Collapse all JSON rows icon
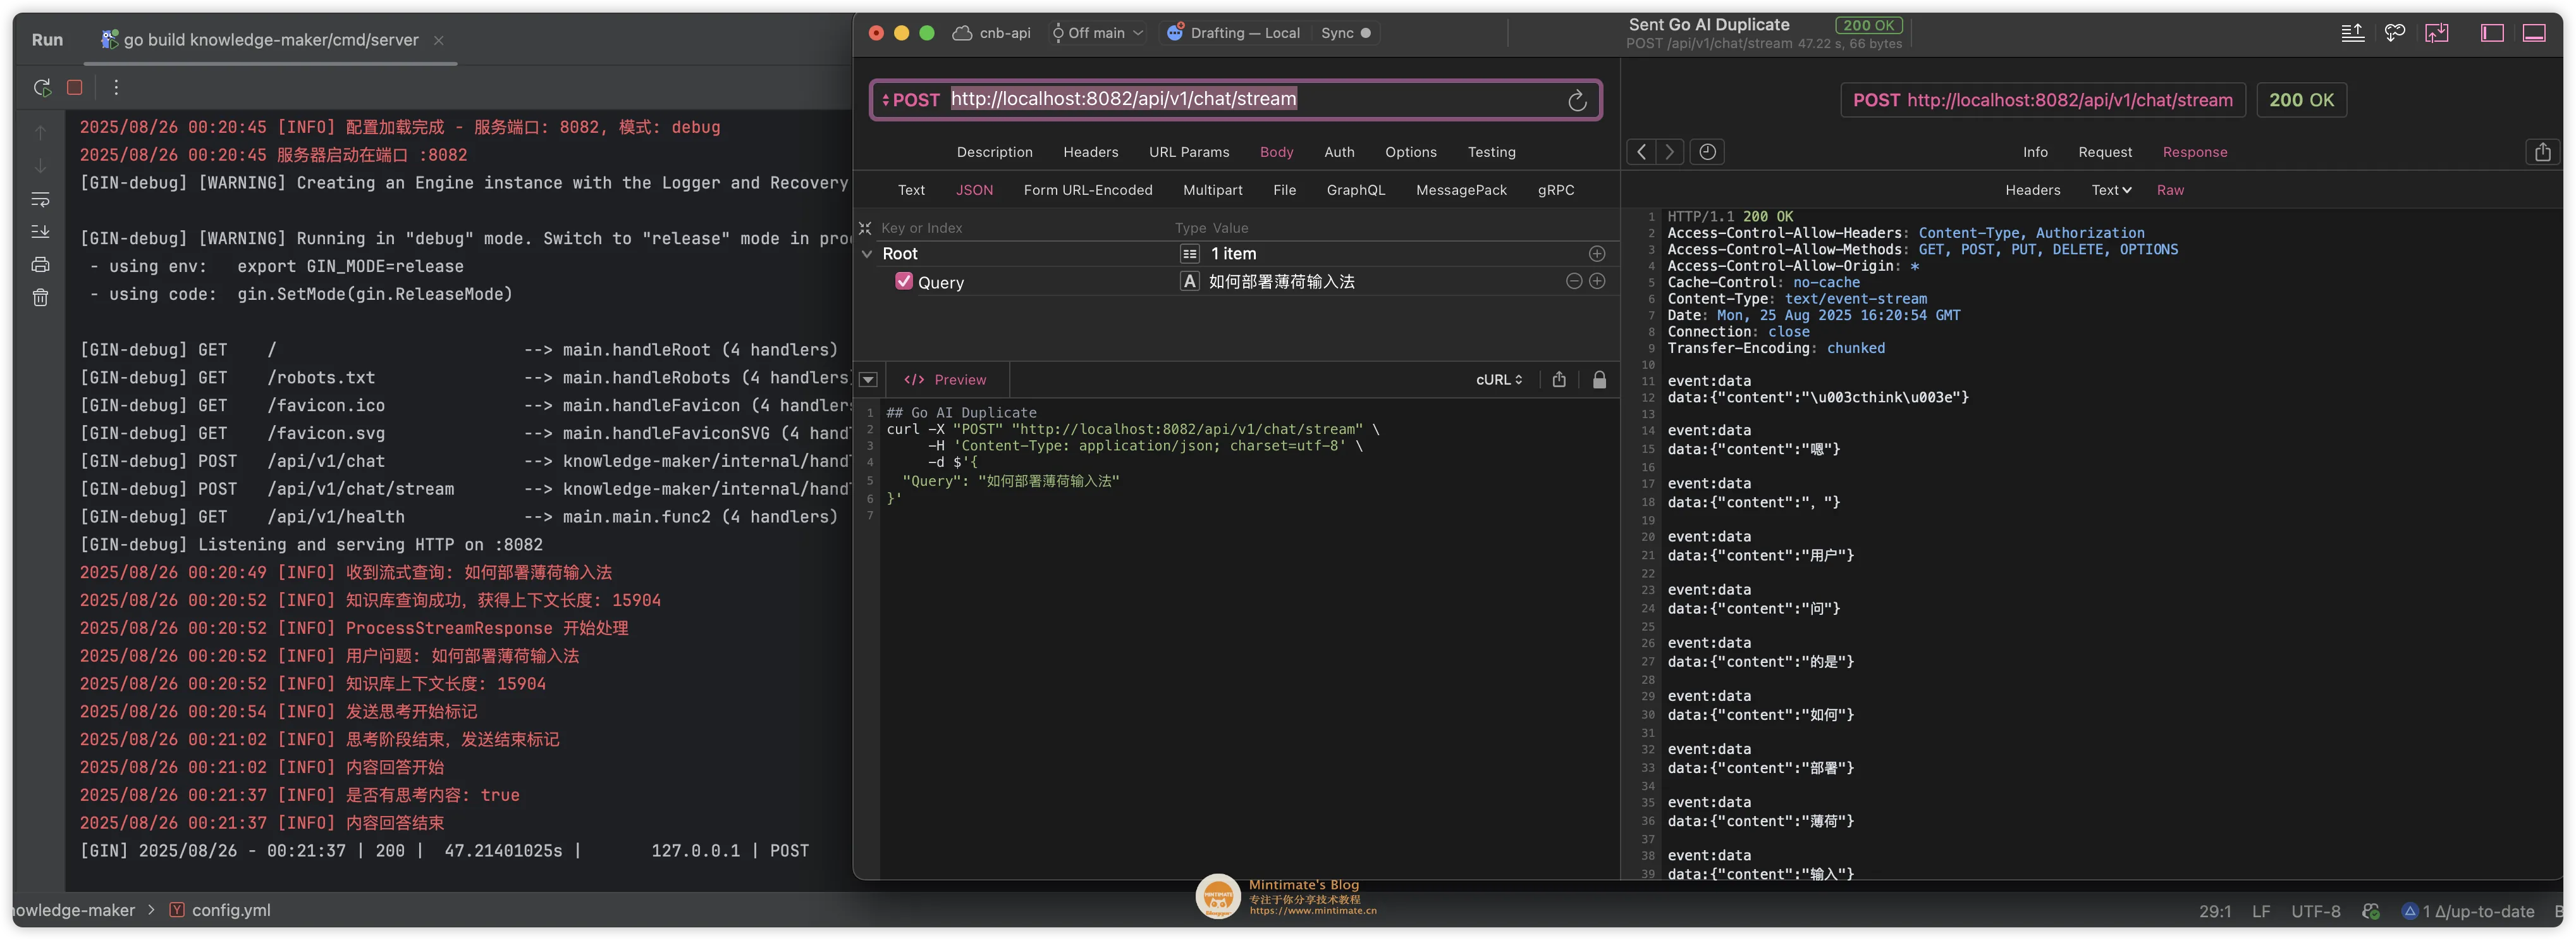This screenshot has width=2576, height=940. [x=865, y=228]
